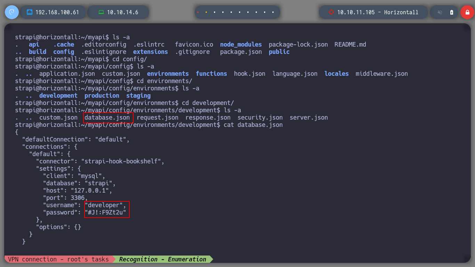Click the red target icon beside 10.10.11.105
The image size is (475, 267).
click(331, 12)
